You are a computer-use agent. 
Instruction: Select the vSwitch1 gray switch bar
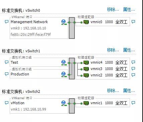pos(72,68)
